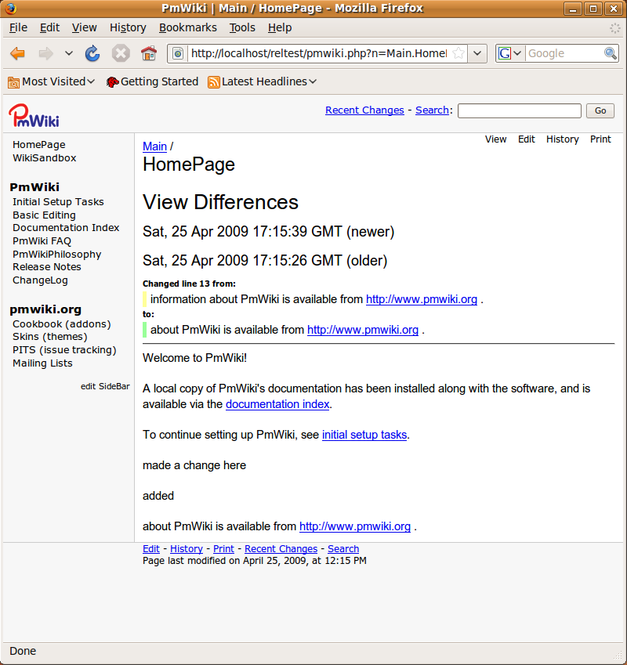Open Release Notes sidebar link
This screenshot has height=665, width=627.
coord(47,267)
